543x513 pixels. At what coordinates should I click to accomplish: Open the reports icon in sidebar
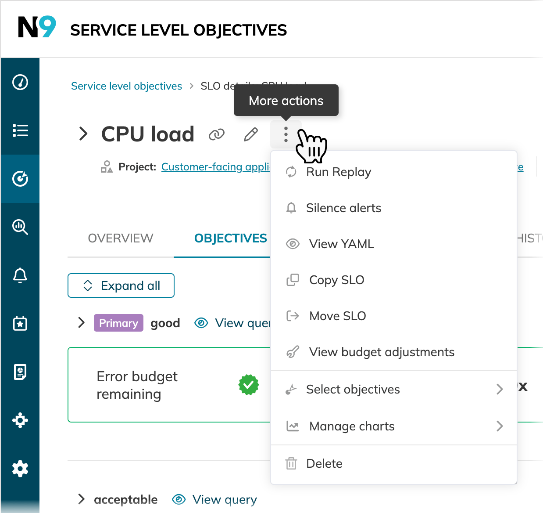click(20, 372)
